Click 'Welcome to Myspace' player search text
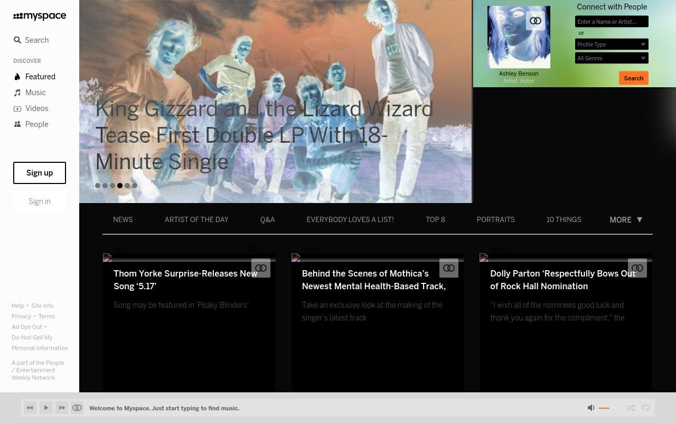This screenshot has height=423, width=676. pyautogui.click(x=164, y=408)
